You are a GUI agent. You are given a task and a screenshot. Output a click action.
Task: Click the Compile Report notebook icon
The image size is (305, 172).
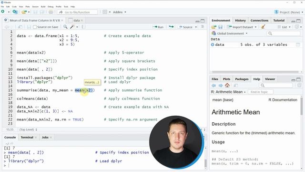(x=84, y=27)
